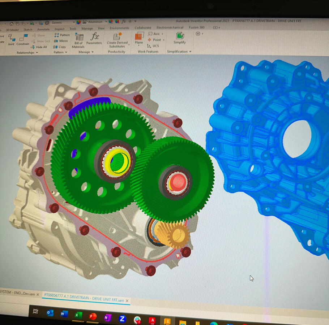Image resolution: width=329 pixels, height=325 pixels.
Task: Select the Constrain tool
Action: pos(23,40)
